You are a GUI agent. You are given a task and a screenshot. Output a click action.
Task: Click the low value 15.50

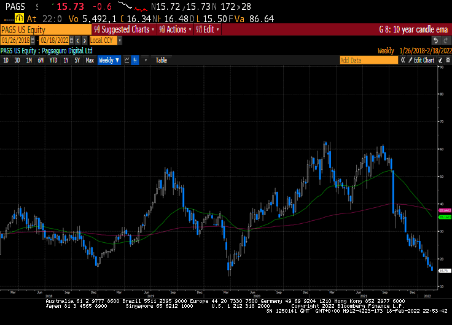point(215,19)
